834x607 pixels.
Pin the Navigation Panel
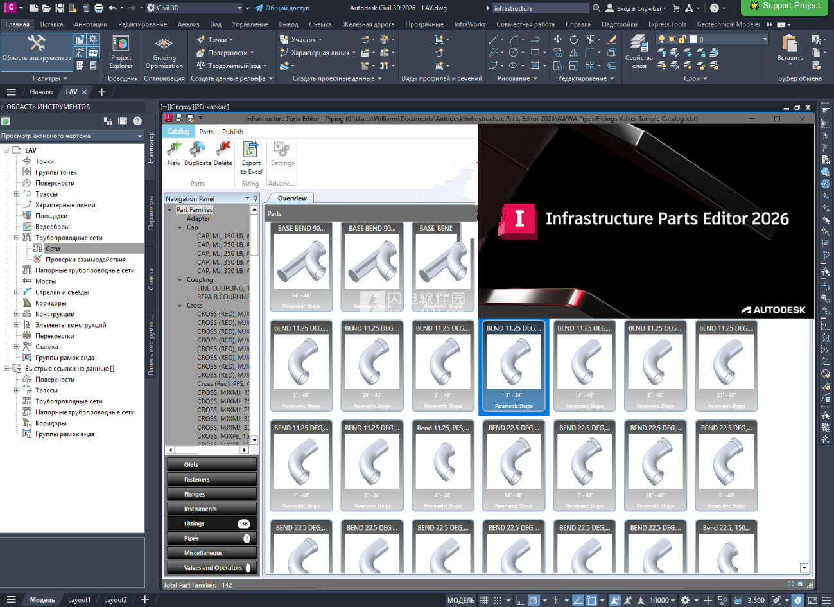click(255, 198)
